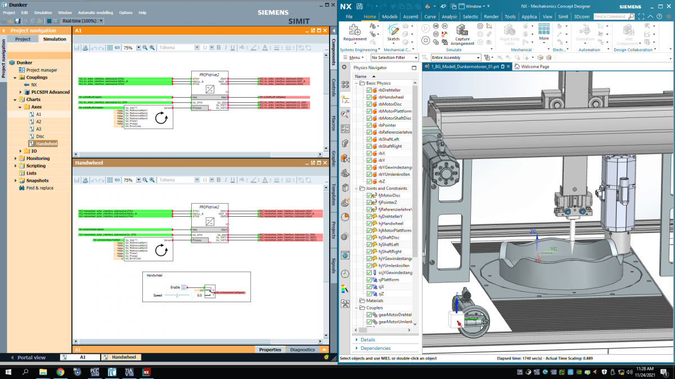Viewport: 675px width, 379px height.
Task: Toggle checkbox for rbShaftLeft
Action: click(x=369, y=139)
